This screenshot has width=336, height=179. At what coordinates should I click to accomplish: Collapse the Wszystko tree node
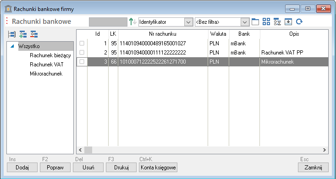pyautogui.click(x=12, y=46)
